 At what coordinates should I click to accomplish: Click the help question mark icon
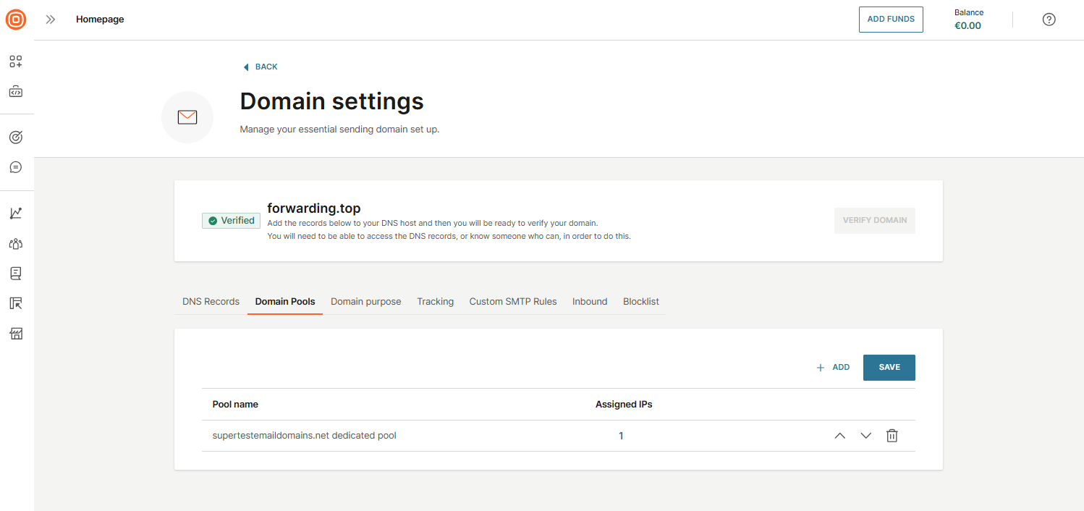click(1049, 20)
